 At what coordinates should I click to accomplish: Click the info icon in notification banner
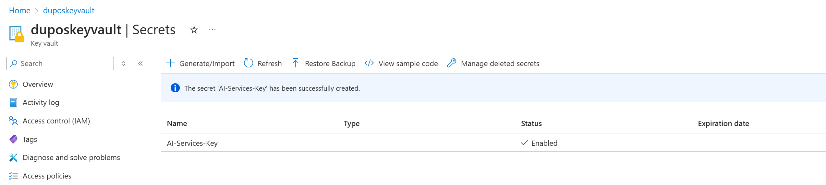175,88
